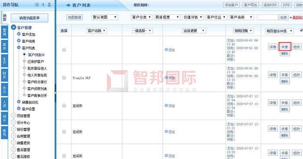Open the 客户行业 filter dropdown

click(216, 17)
